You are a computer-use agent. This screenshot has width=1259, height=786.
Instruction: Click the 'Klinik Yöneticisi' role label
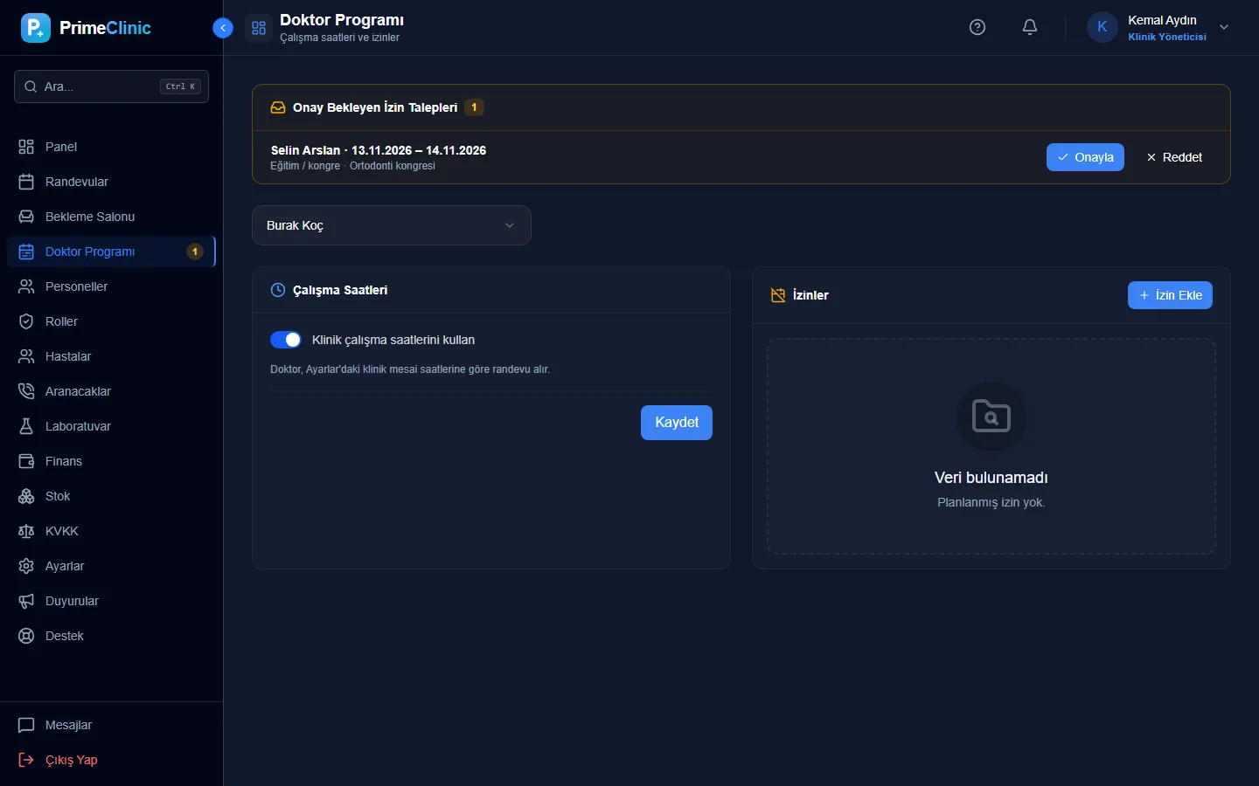click(x=1167, y=37)
